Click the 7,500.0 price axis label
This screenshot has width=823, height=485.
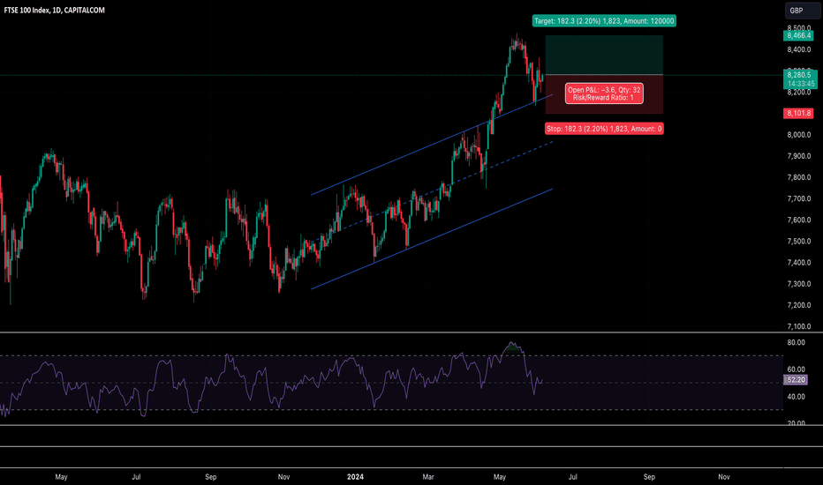click(x=799, y=242)
